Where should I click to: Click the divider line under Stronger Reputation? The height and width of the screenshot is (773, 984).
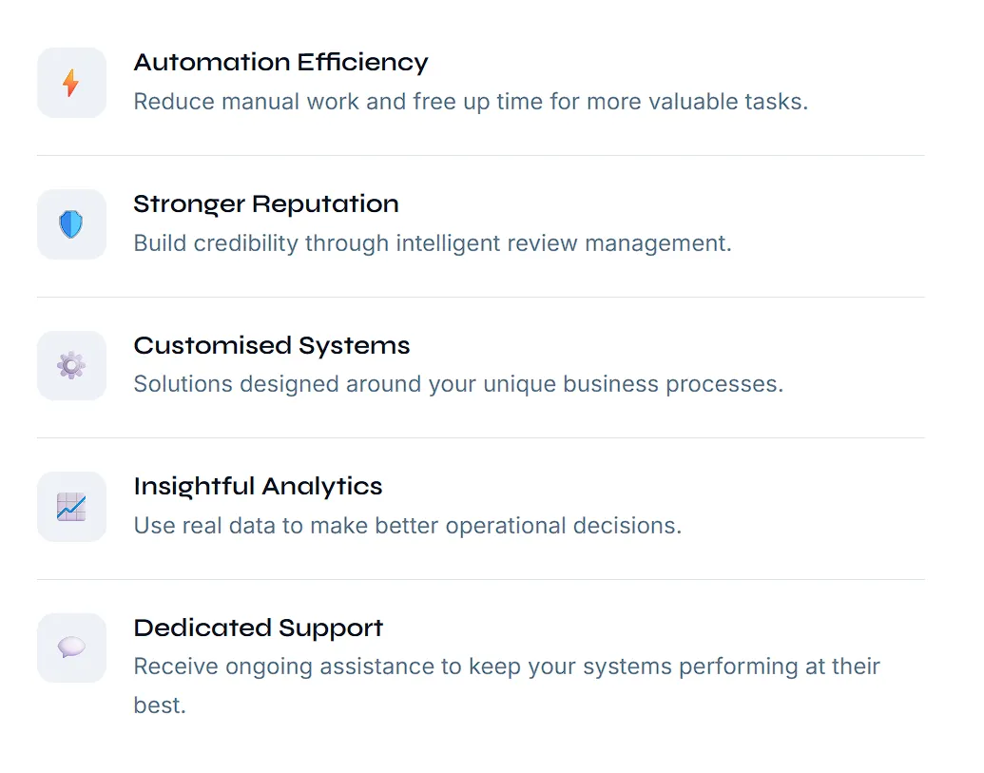pyautogui.click(x=480, y=297)
